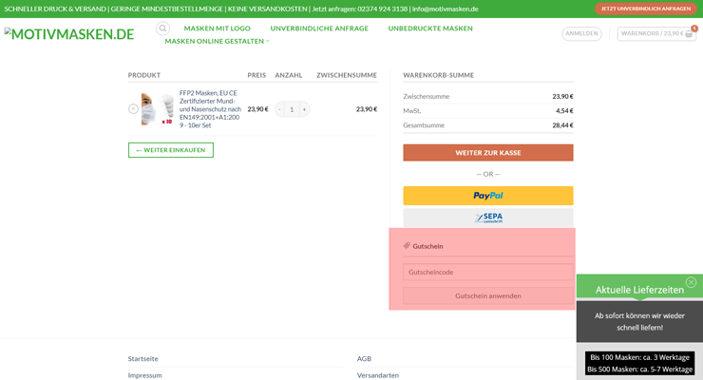703x380 pixels.
Task: Click the Gesamtsumme value 28,44 €
Action: click(x=562, y=125)
